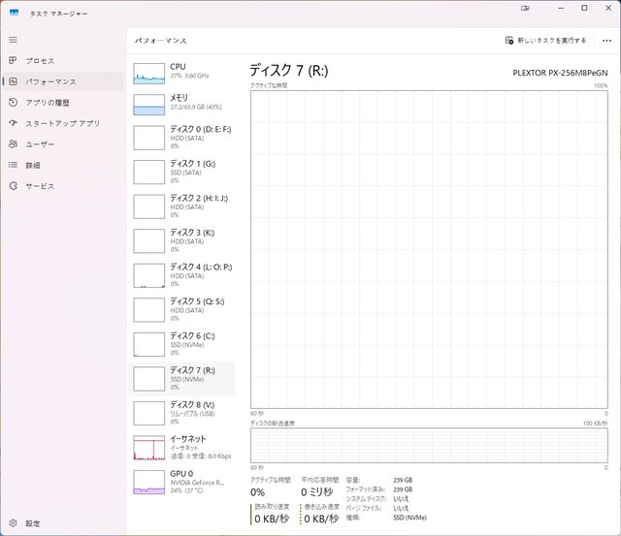The image size is (621, 536).
Task: Select スタートアップ アプリ (Startup apps) icon
Action: pyautogui.click(x=14, y=123)
